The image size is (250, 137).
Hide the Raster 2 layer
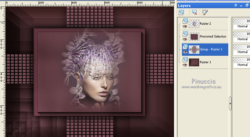pos(185,26)
